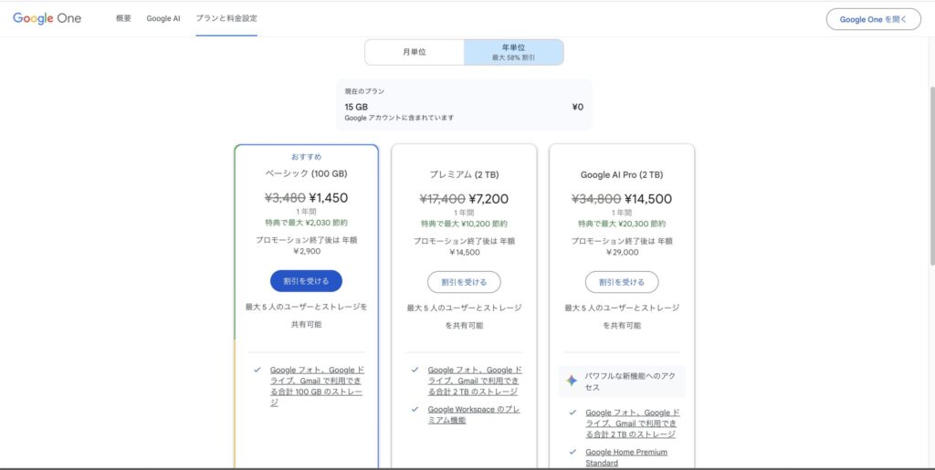Click checkmark beside Premium 2 TB storage feature
The height and width of the screenshot is (470, 935).
416,370
